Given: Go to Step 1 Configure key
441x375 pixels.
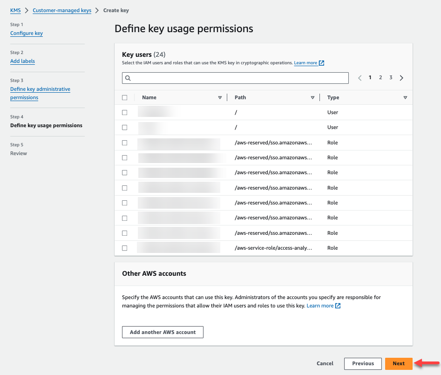Looking at the screenshot, I should [x=27, y=33].
